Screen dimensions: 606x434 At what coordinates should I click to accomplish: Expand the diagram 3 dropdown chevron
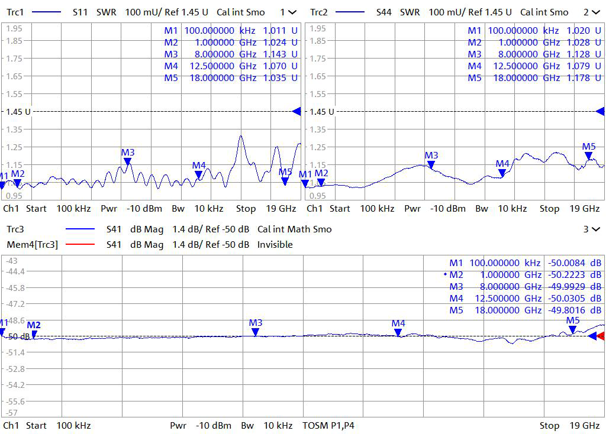pyautogui.click(x=596, y=229)
